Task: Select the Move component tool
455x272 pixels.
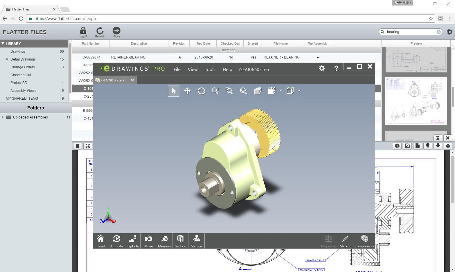Action: 149,241
